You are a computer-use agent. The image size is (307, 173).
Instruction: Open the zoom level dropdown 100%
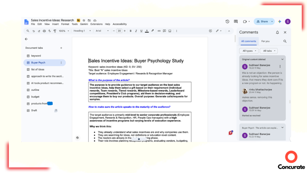64,31
